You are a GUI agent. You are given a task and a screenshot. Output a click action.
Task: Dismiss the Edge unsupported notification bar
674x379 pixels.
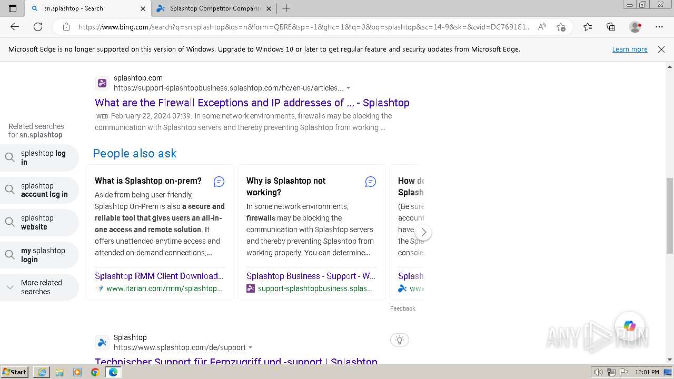point(661,49)
